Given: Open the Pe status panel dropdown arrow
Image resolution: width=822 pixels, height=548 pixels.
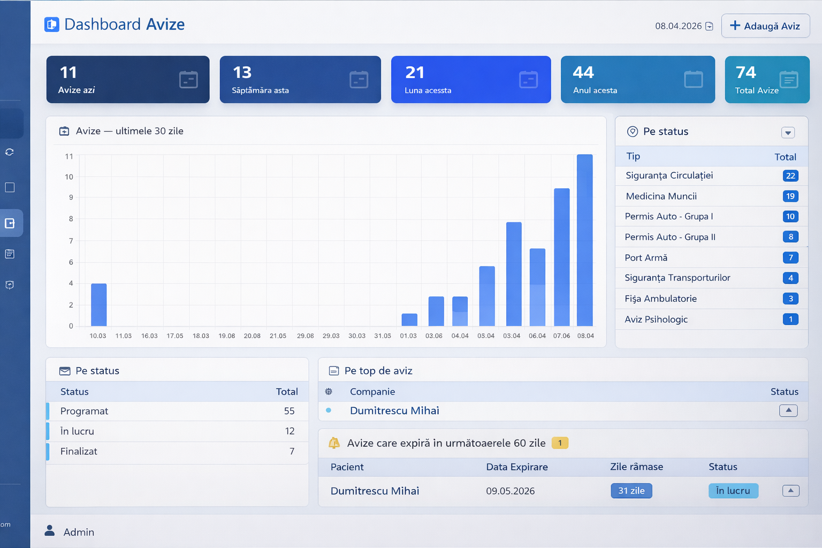Looking at the screenshot, I should pyautogui.click(x=788, y=132).
